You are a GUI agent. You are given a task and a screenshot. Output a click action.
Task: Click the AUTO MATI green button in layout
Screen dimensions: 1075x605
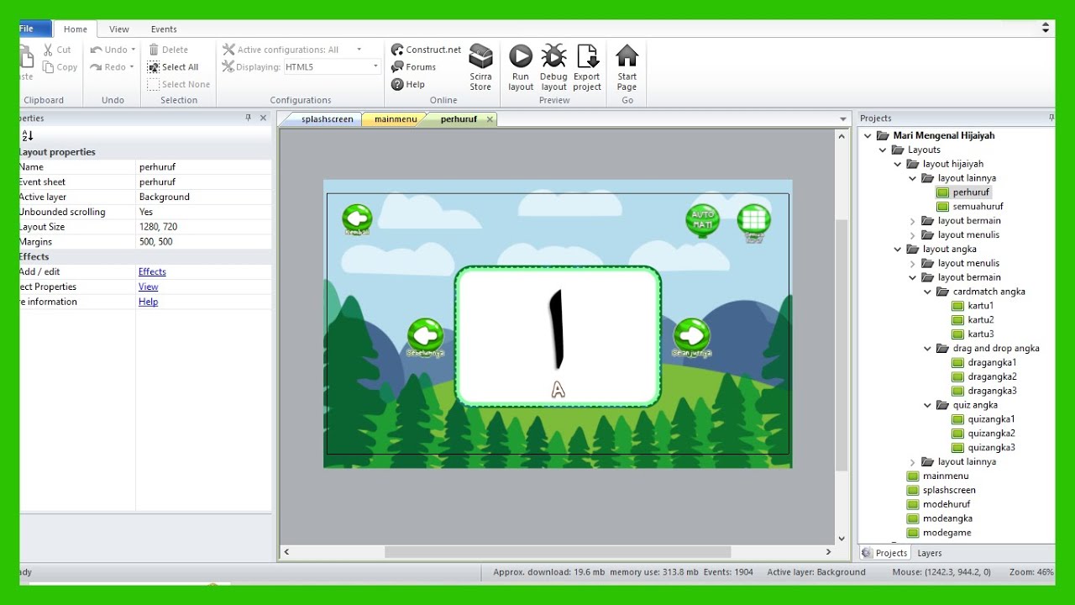tap(702, 220)
